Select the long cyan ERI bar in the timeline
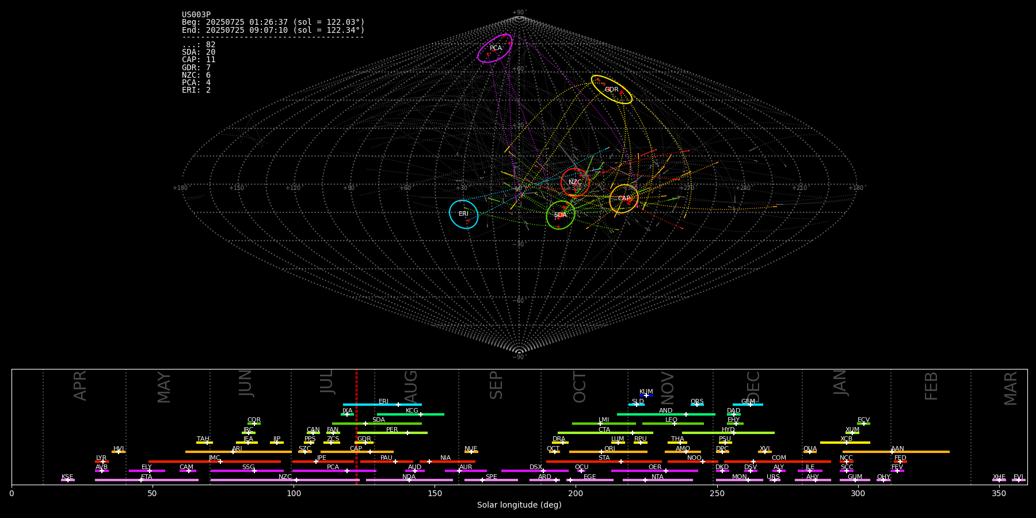Screen dimensions: 1036x518 click(x=382, y=405)
